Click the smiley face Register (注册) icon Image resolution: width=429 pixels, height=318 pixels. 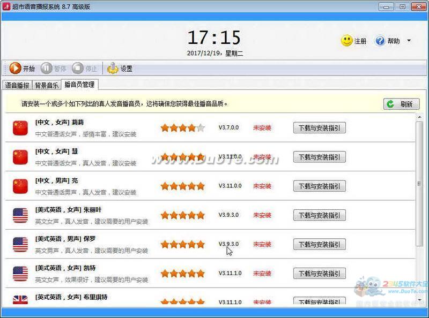347,41
